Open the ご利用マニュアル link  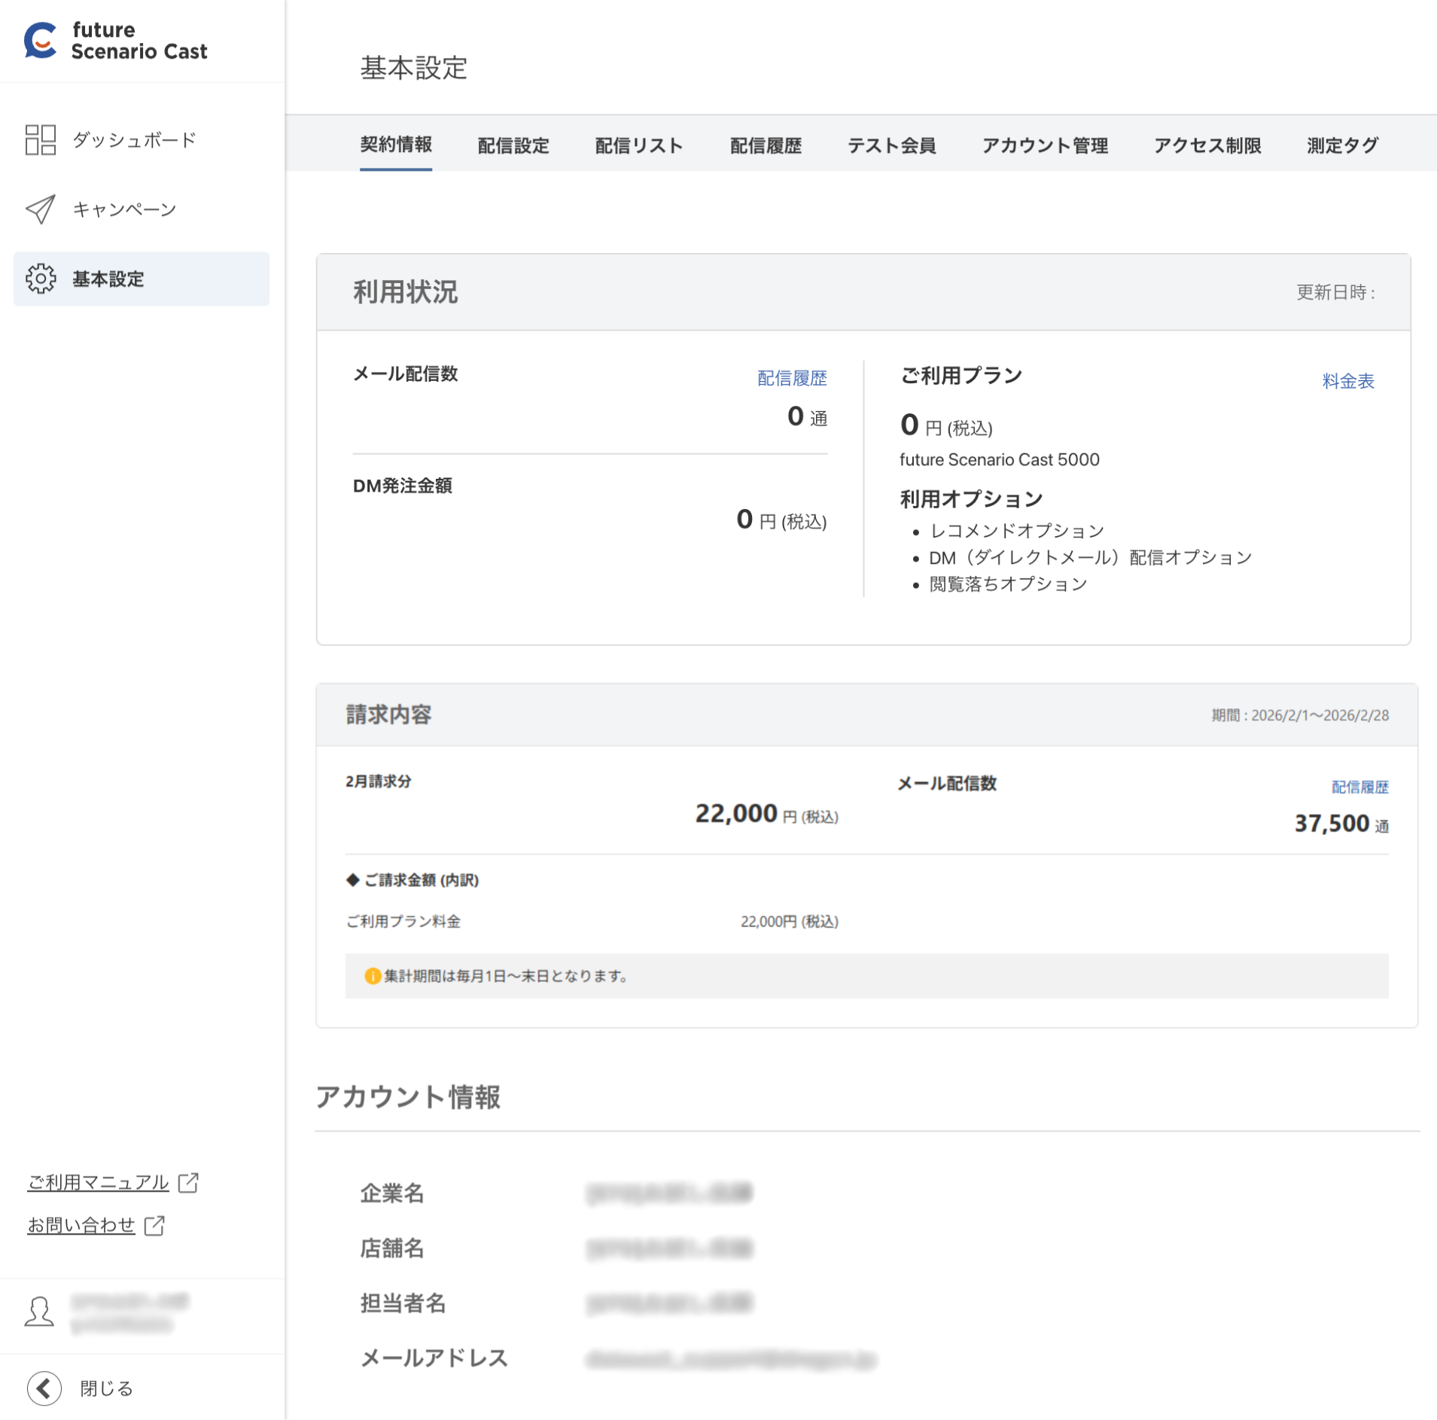[98, 1182]
